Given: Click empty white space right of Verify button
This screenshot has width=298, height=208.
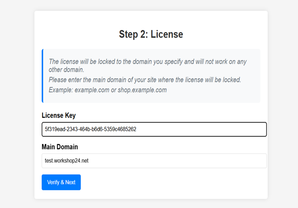Looking at the screenshot, I should [x=169, y=182].
